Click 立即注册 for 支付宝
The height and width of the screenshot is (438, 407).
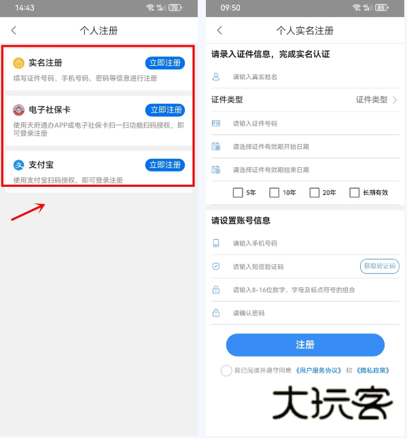pos(165,165)
